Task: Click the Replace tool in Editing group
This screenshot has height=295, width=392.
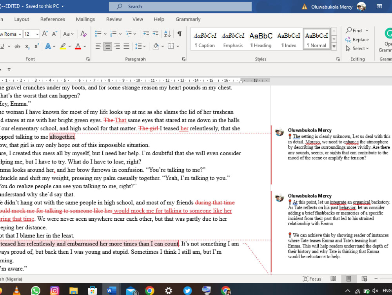Action: pyautogui.click(x=357, y=39)
